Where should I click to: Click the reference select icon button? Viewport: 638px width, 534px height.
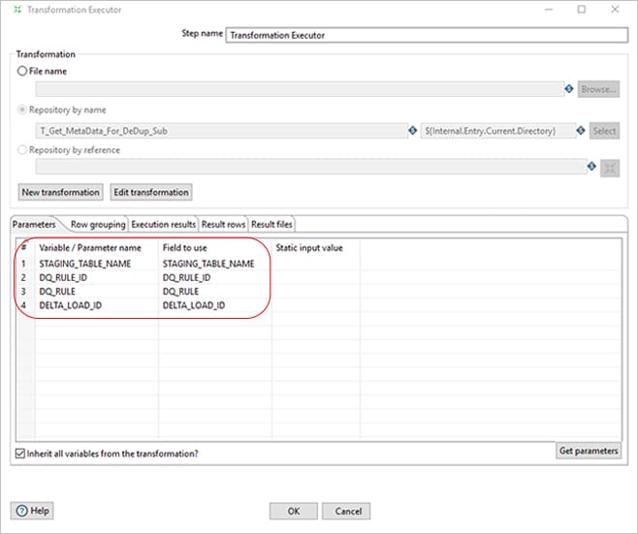pos(610,168)
